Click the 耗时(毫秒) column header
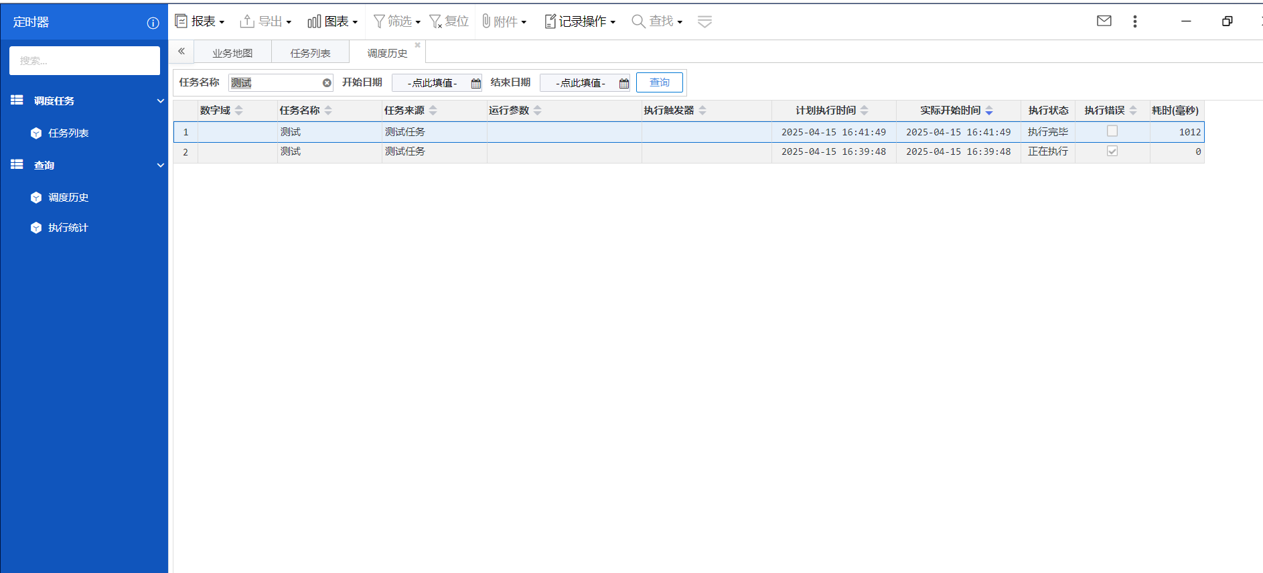Viewport: 1263px width, 573px height. pyautogui.click(x=1176, y=110)
